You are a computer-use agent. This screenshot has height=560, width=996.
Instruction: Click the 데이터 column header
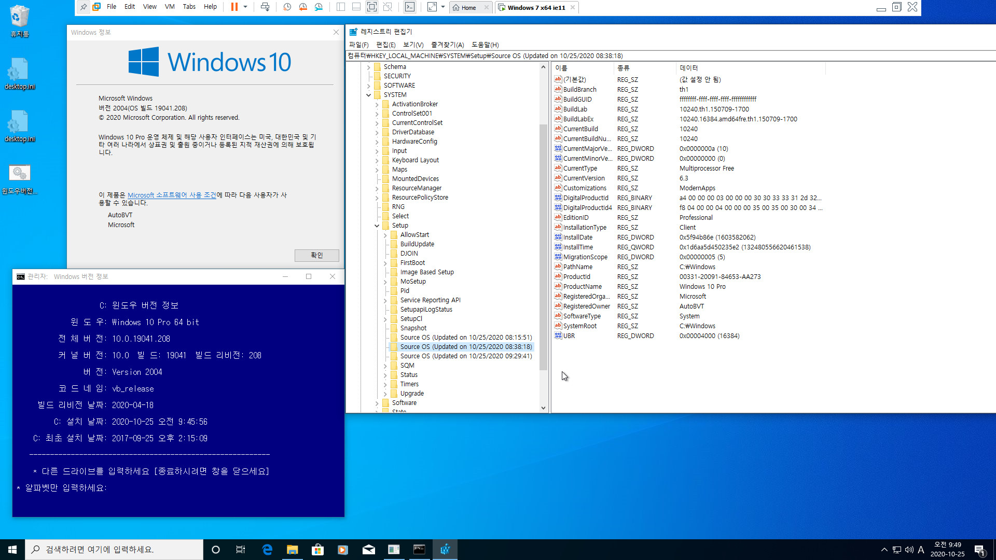click(751, 68)
